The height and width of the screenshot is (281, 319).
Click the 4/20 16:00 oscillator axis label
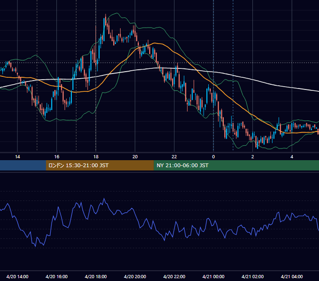(x=57, y=276)
